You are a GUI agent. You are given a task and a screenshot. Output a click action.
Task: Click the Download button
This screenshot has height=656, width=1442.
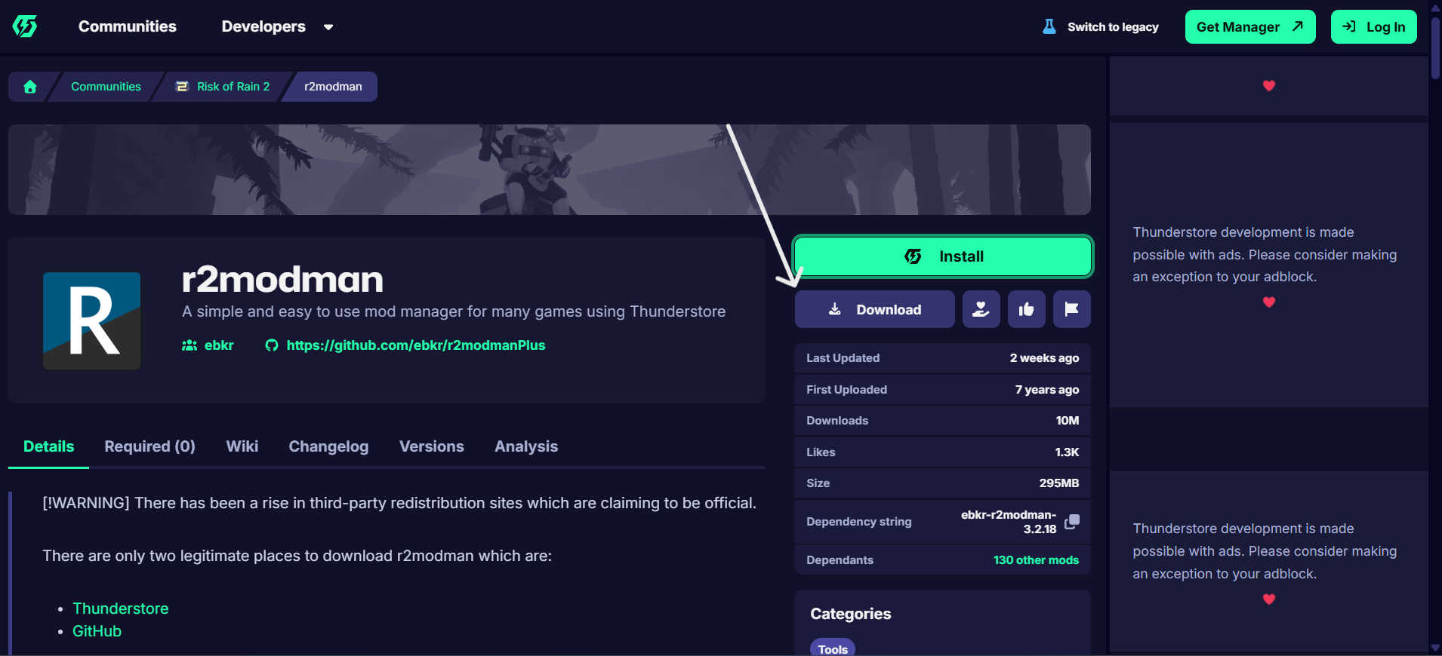[875, 309]
